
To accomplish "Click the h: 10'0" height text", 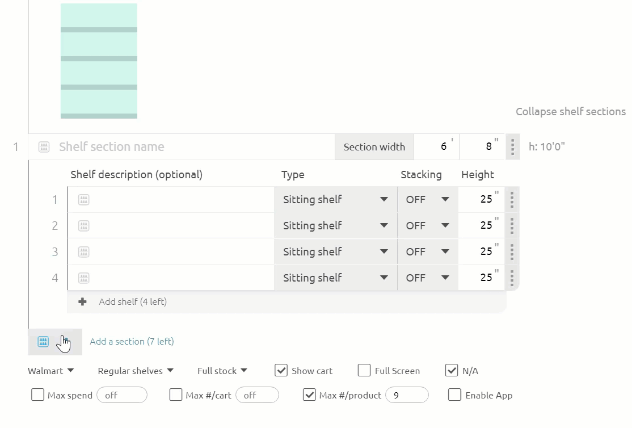I will tap(546, 147).
